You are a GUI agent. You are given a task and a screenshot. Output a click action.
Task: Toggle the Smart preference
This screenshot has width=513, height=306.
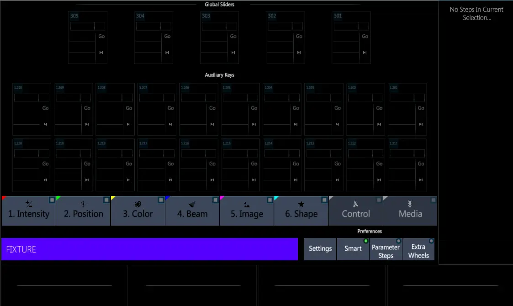click(353, 249)
